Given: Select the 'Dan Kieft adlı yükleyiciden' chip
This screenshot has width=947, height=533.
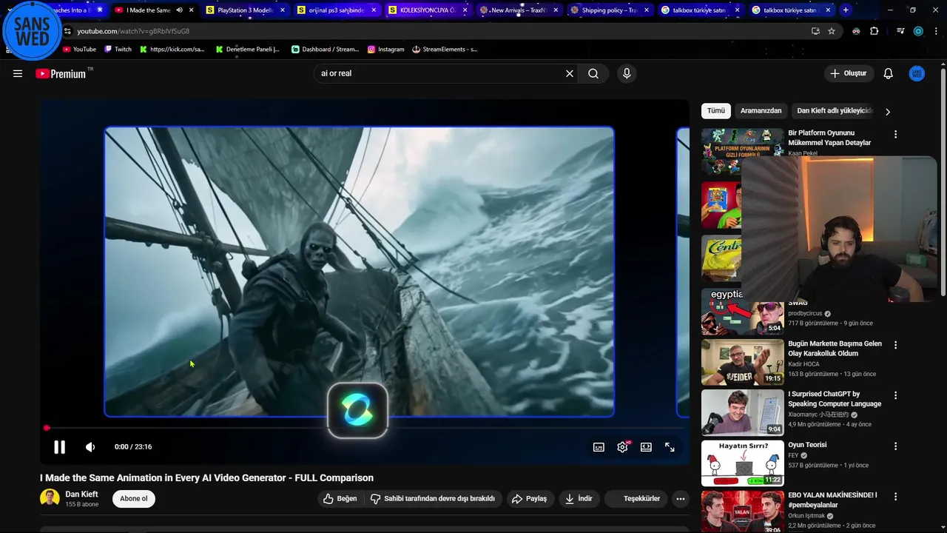Looking at the screenshot, I should coord(835,111).
